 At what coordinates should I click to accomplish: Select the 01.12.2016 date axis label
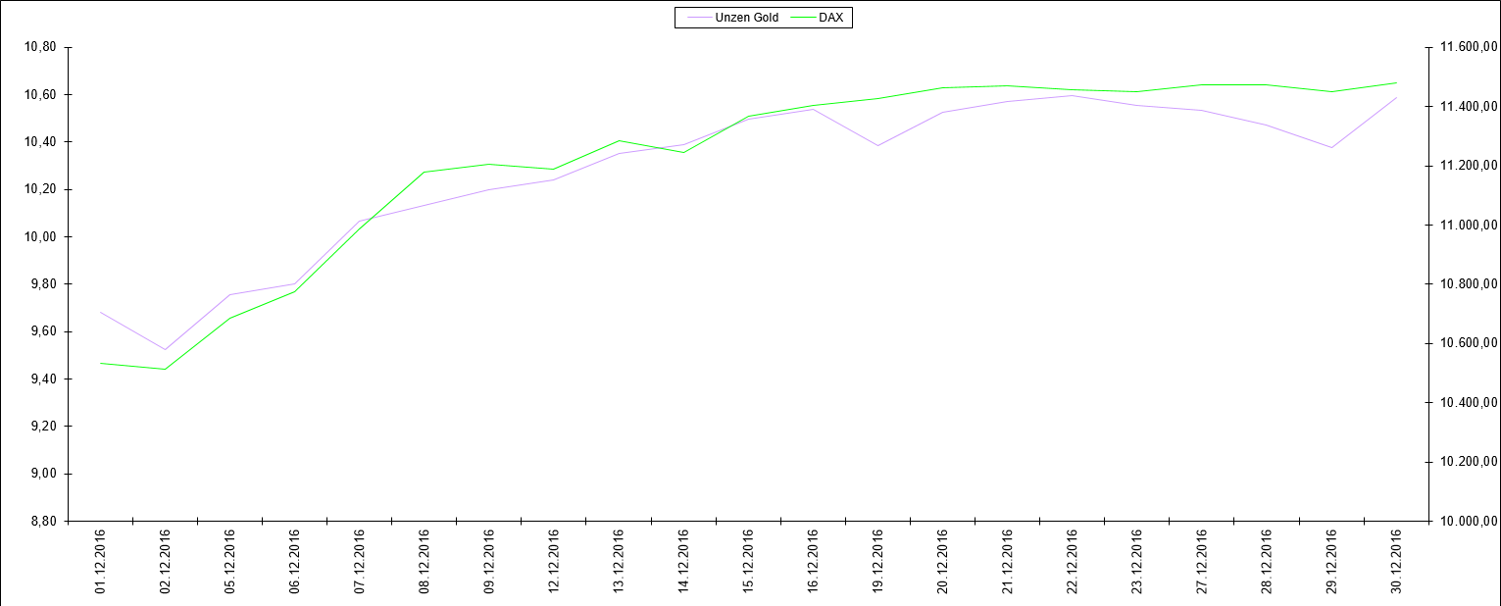pos(100,562)
